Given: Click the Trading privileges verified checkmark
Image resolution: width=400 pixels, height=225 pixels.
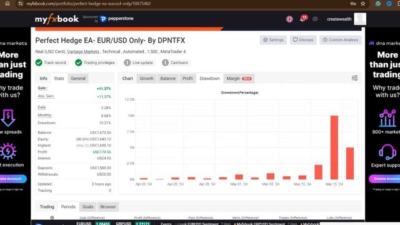Looking at the screenshot, I should [79, 62].
